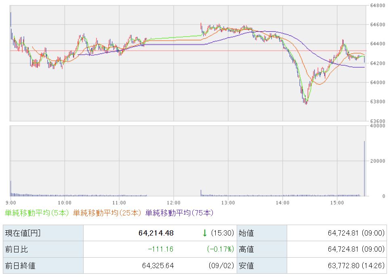Viewport: 391px width, 277px height.
Task: Click the 始値 opening price label
Action: [246, 233]
